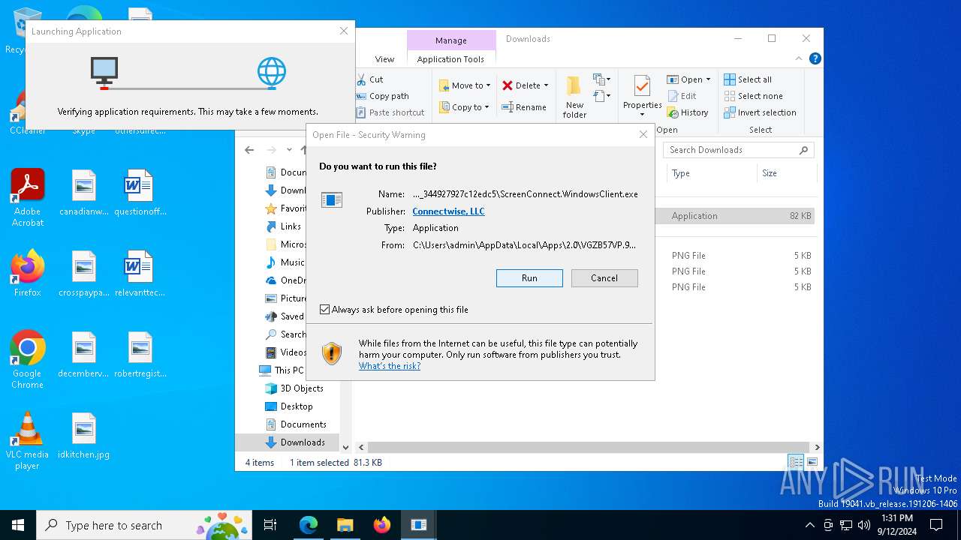The height and width of the screenshot is (540, 961).
Task: Select the Application 82 KB file row
Action: click(x=736, y=216)
